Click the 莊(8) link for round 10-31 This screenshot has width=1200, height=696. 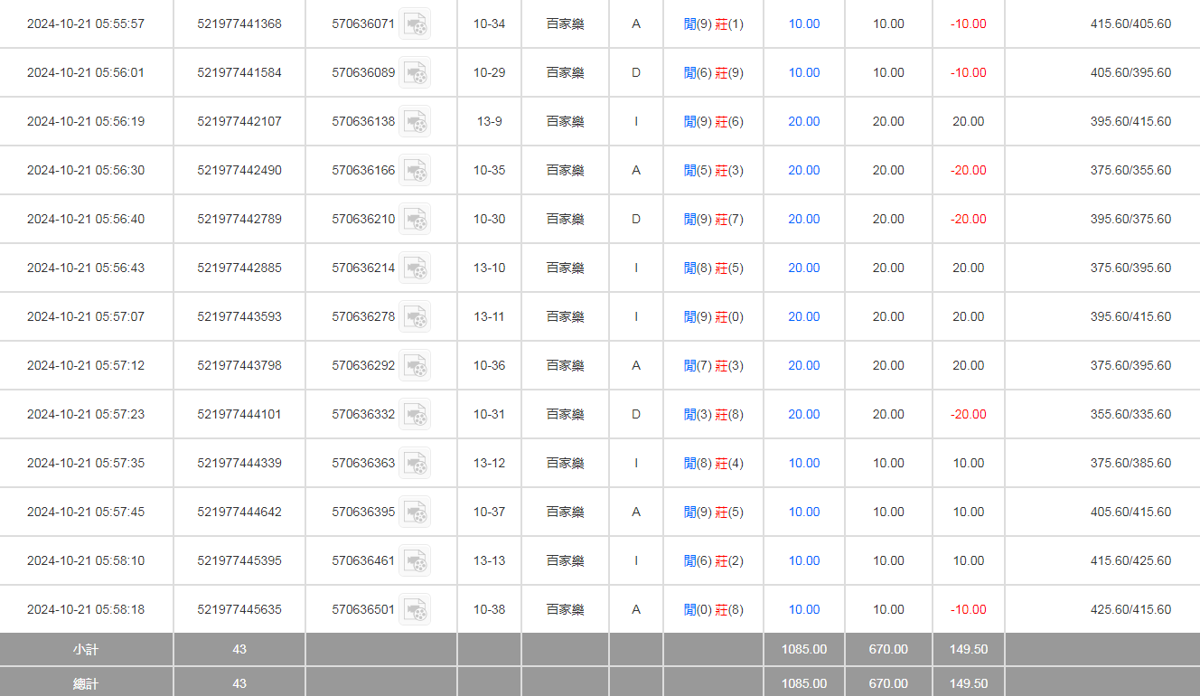tap(731, 414)
